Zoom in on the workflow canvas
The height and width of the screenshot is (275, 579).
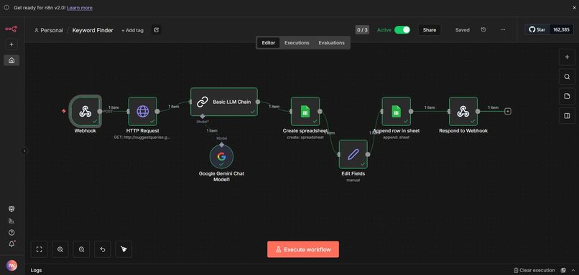coord(60,249)
